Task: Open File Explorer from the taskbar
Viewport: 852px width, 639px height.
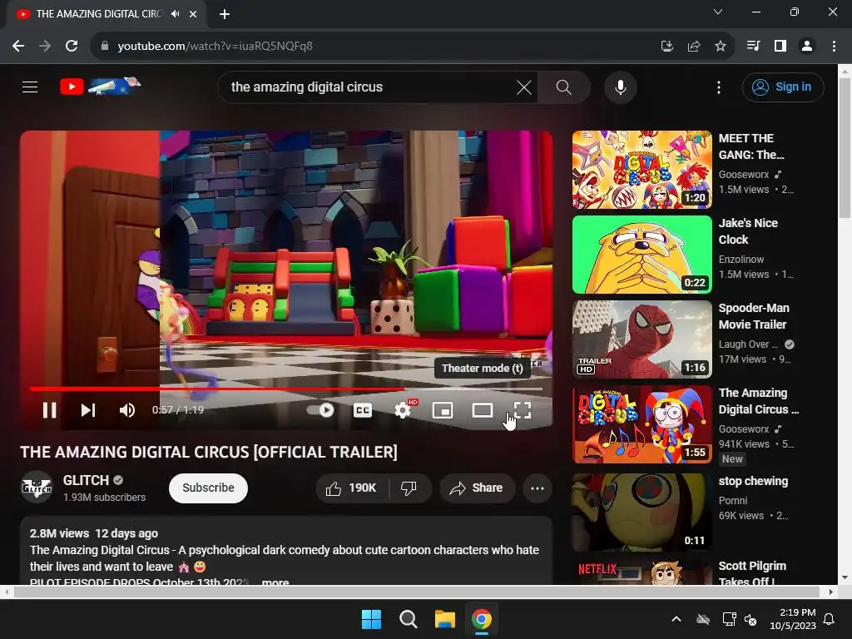Action: (x=444, y=619)
